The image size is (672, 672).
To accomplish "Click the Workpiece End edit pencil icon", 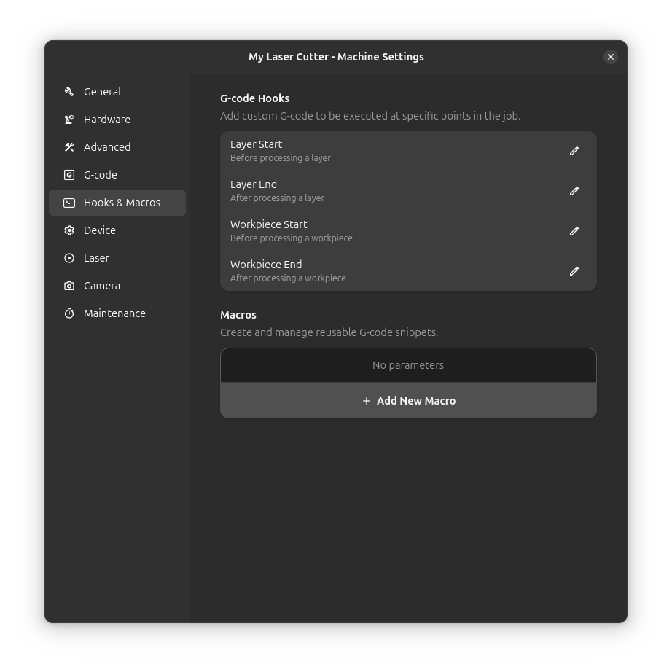I will [x=574, y=271].
